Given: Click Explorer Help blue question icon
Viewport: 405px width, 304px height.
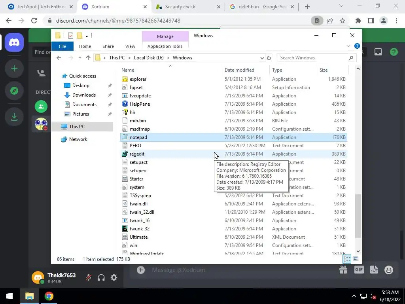Looking at the screenshot, I should pos(357,46).
